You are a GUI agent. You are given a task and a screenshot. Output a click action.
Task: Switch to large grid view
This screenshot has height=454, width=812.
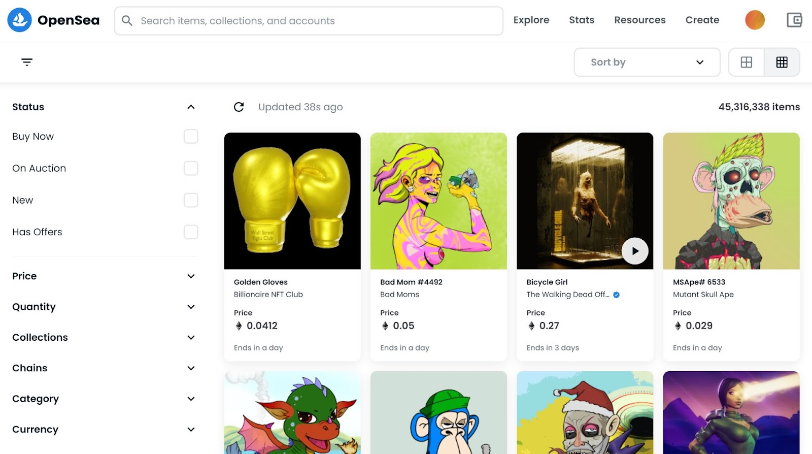[x=747, y=62]
